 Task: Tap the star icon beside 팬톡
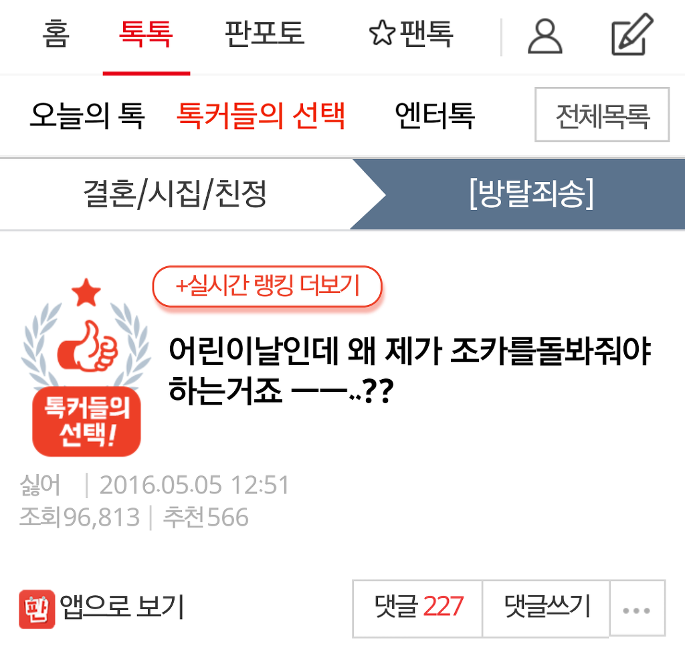tap(382, 33)
